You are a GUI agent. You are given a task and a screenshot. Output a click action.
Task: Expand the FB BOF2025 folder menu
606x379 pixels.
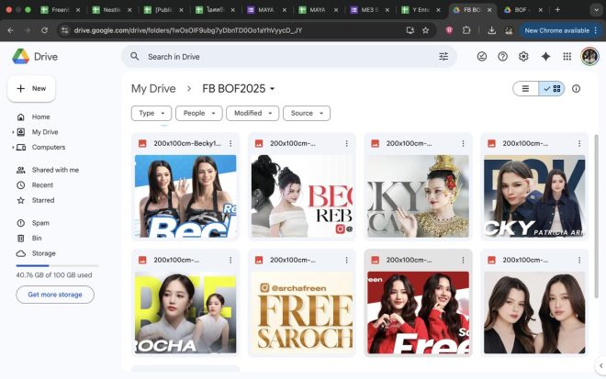tap(272, 89)
